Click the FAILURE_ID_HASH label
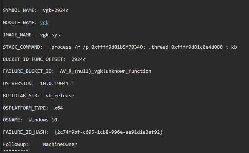The height and width of the screenshot is (153, 249). pyautogui.click(x=26, y=132)
